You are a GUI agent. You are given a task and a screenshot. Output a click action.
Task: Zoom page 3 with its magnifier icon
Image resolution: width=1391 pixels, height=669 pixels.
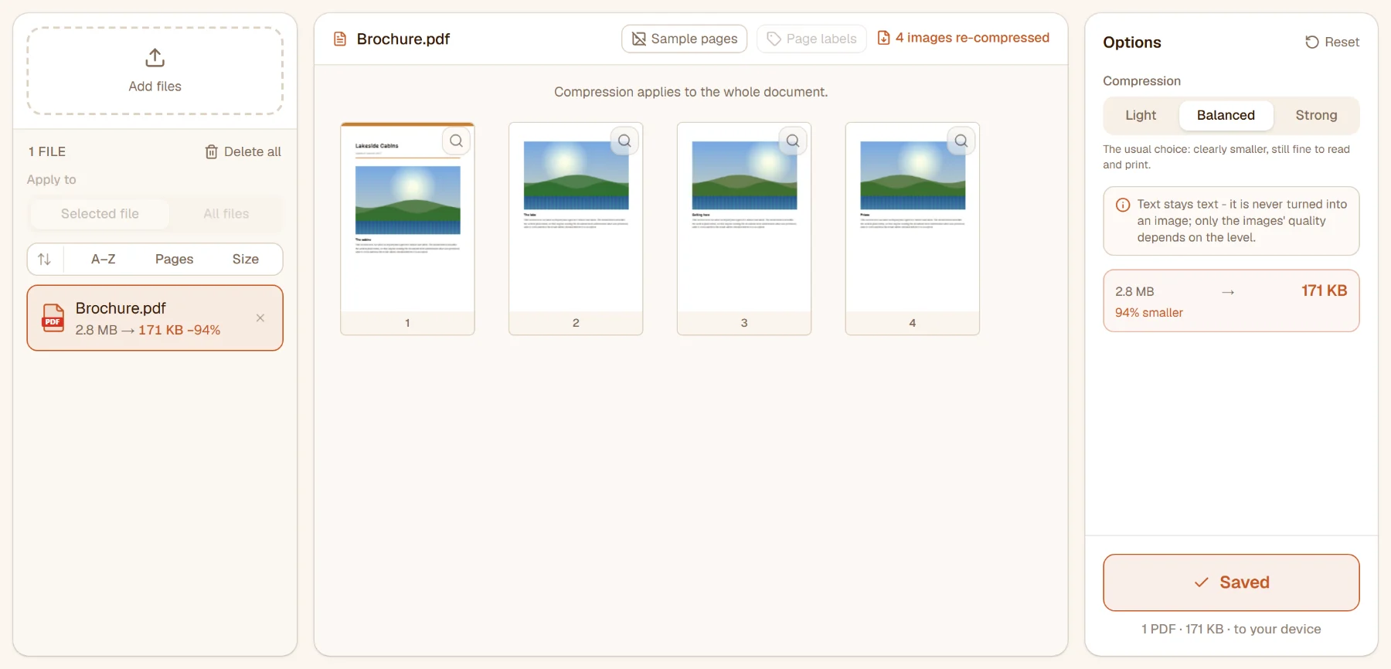[794, 141]
